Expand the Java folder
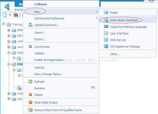The width and height of the screenshot is (158, 114). click(x=9, y=47)
